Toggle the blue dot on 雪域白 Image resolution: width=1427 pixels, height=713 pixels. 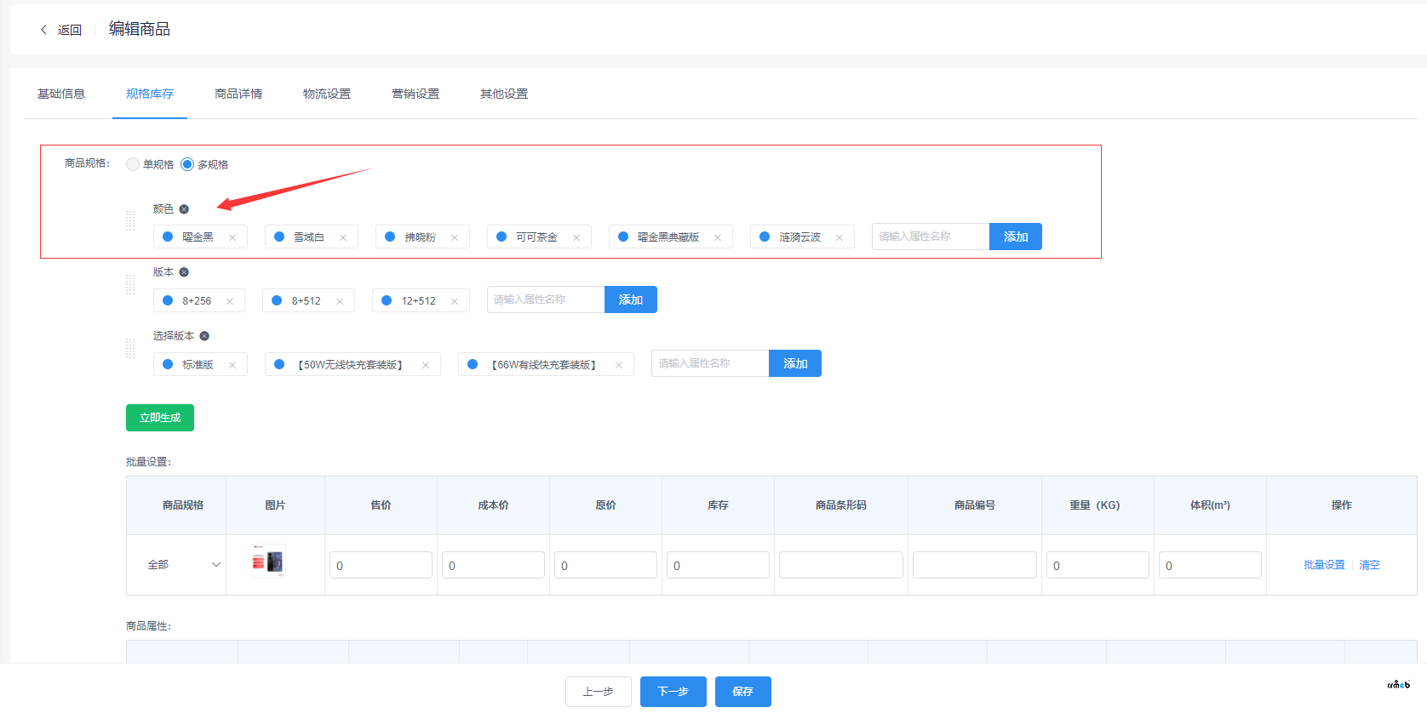tap(279, 237)
